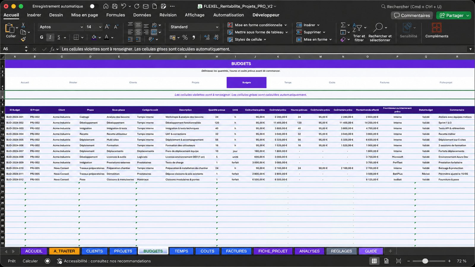Open Mise en forme conditionnelle menu
475x267 pixels.
(x=257, y=25)
